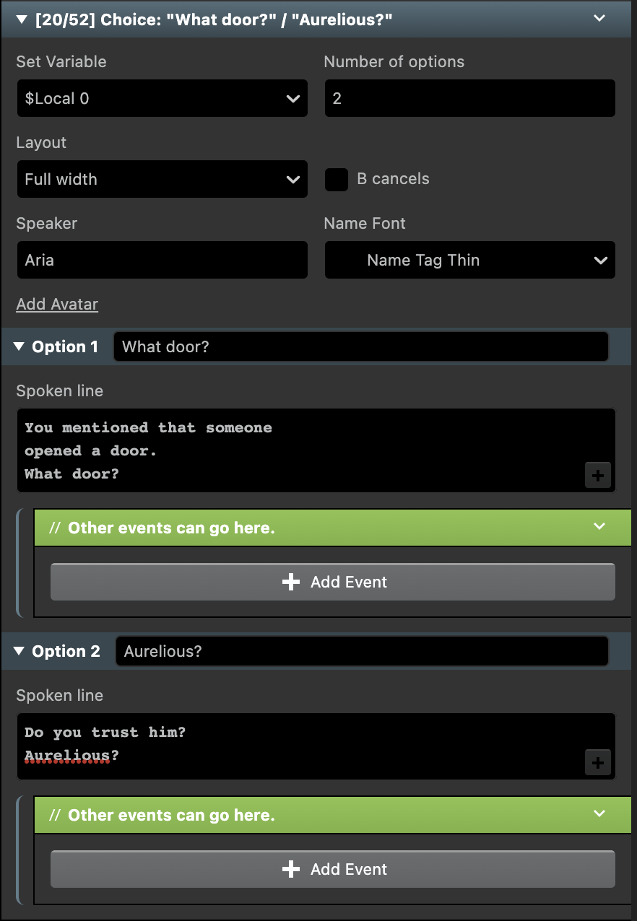Collapse the Option 1 section

[19, 347]
